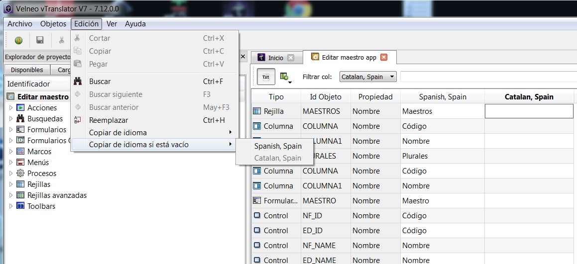Select the Editar maestro root tree item
577x264 pixels.
pyautogui.click(x=43, y=97)
